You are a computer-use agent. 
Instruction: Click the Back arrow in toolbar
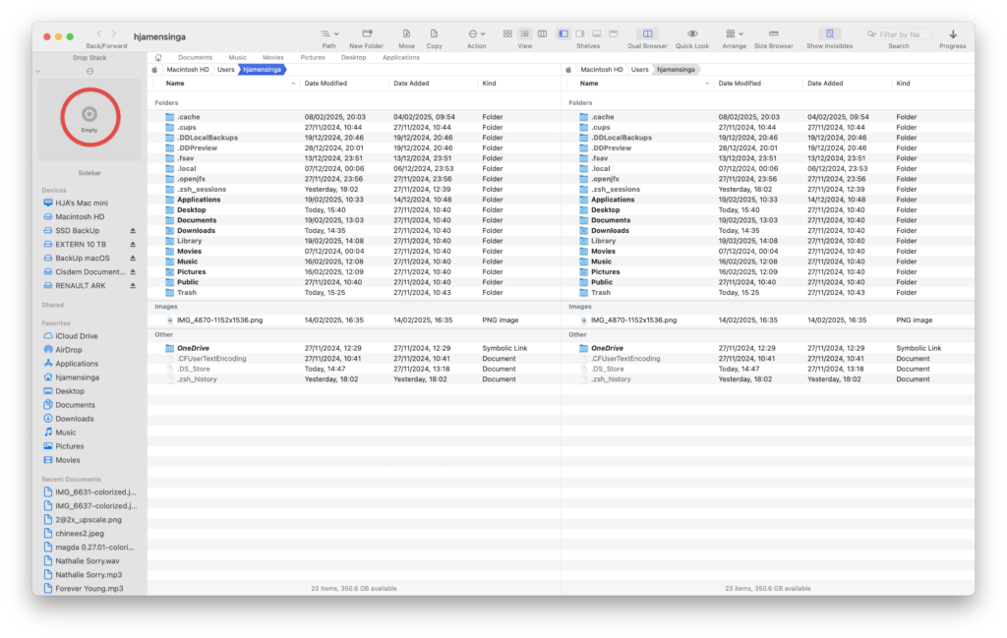click(99, 34)
